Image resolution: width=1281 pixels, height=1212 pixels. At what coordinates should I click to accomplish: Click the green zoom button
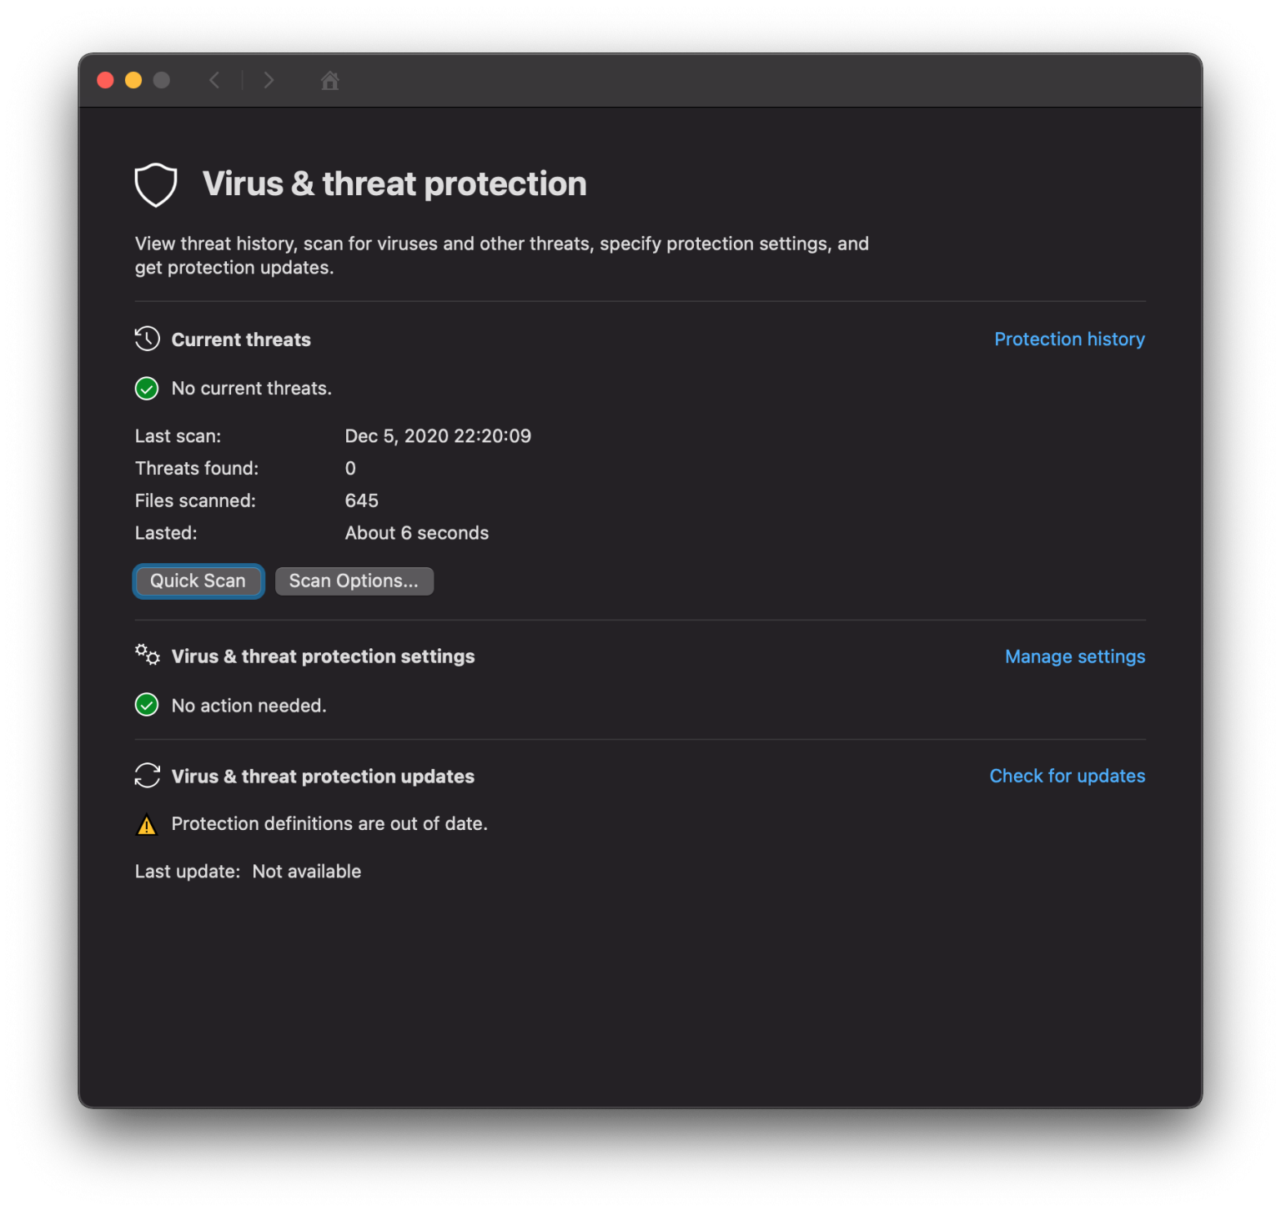pos(160,79)
